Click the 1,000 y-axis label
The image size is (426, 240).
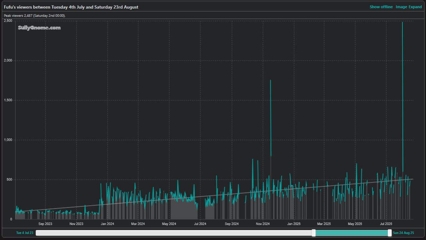coord(8,140)
